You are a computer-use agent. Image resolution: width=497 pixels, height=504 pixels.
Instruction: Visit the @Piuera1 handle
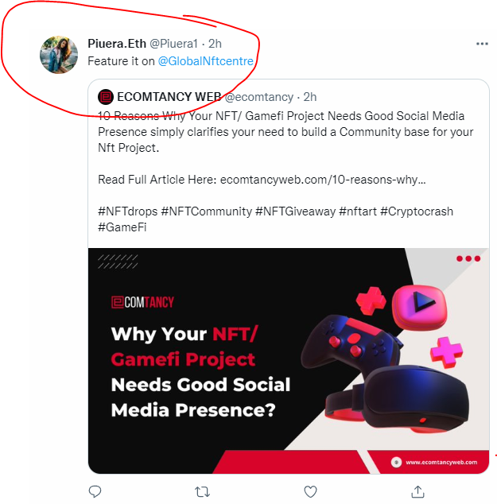pyautogui.click(x=173, y=44)
